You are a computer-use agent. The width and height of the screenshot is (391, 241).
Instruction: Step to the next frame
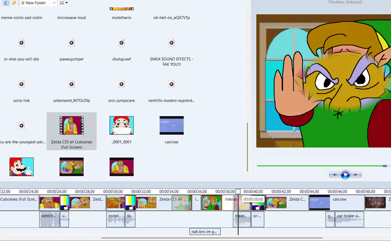[x=356, y=175]
